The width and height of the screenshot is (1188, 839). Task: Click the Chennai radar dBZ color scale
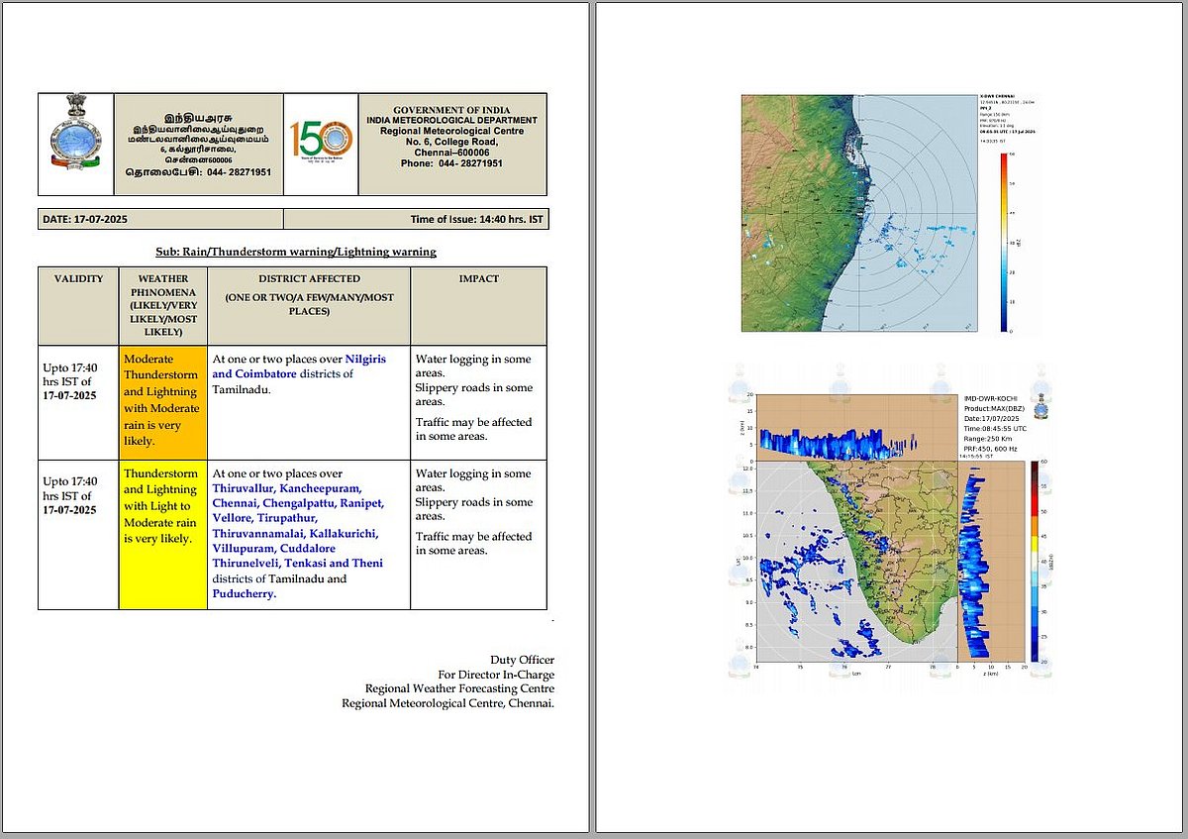(x=1004, y=242)
